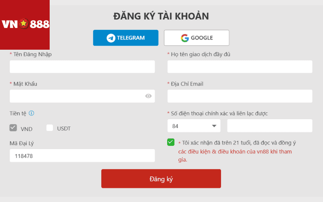Click the dropdown arrow next to 84

pyautogui.click(x=214, y=126)
